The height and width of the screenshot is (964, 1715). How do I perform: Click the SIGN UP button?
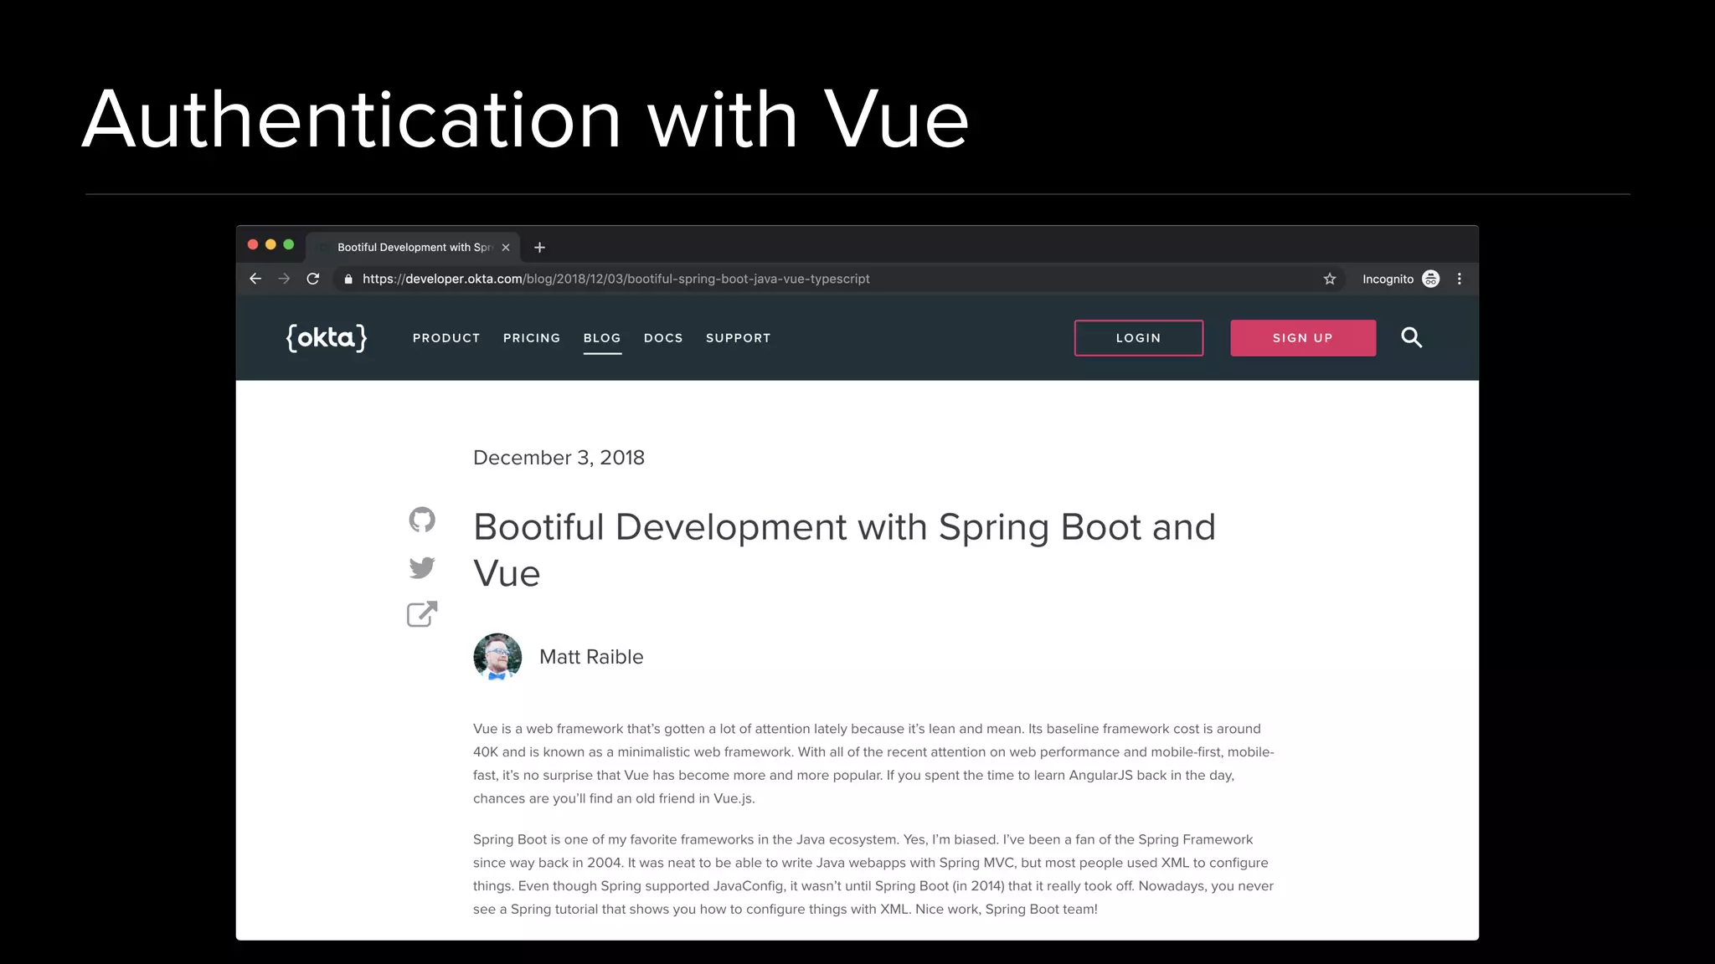point(1303,338)
